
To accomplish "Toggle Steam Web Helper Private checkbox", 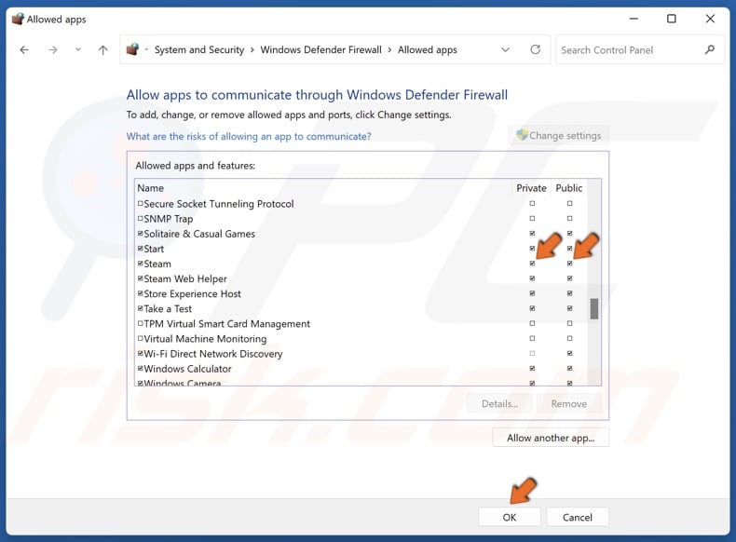I will (x=532, y=278).
